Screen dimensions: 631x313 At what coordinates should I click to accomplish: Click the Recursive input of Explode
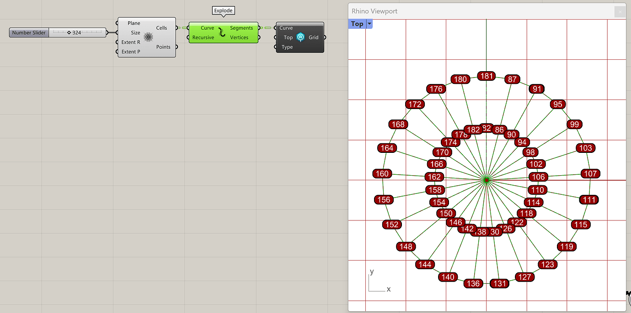pyautogui.click(x=203, y=37)
